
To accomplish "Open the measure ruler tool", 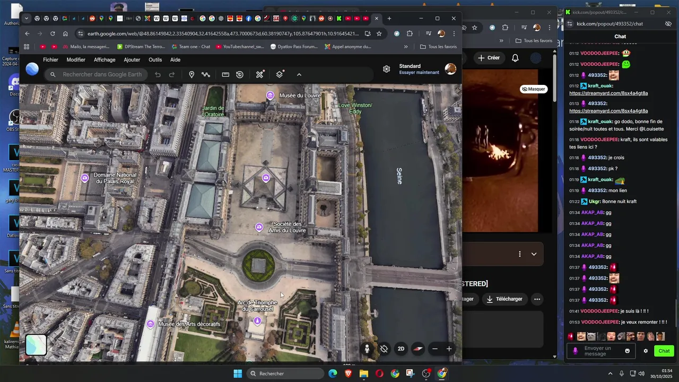I will 225,75.
